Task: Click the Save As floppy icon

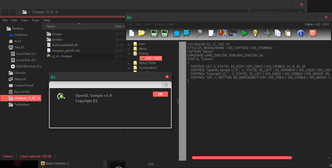Action: coord(164,33)
